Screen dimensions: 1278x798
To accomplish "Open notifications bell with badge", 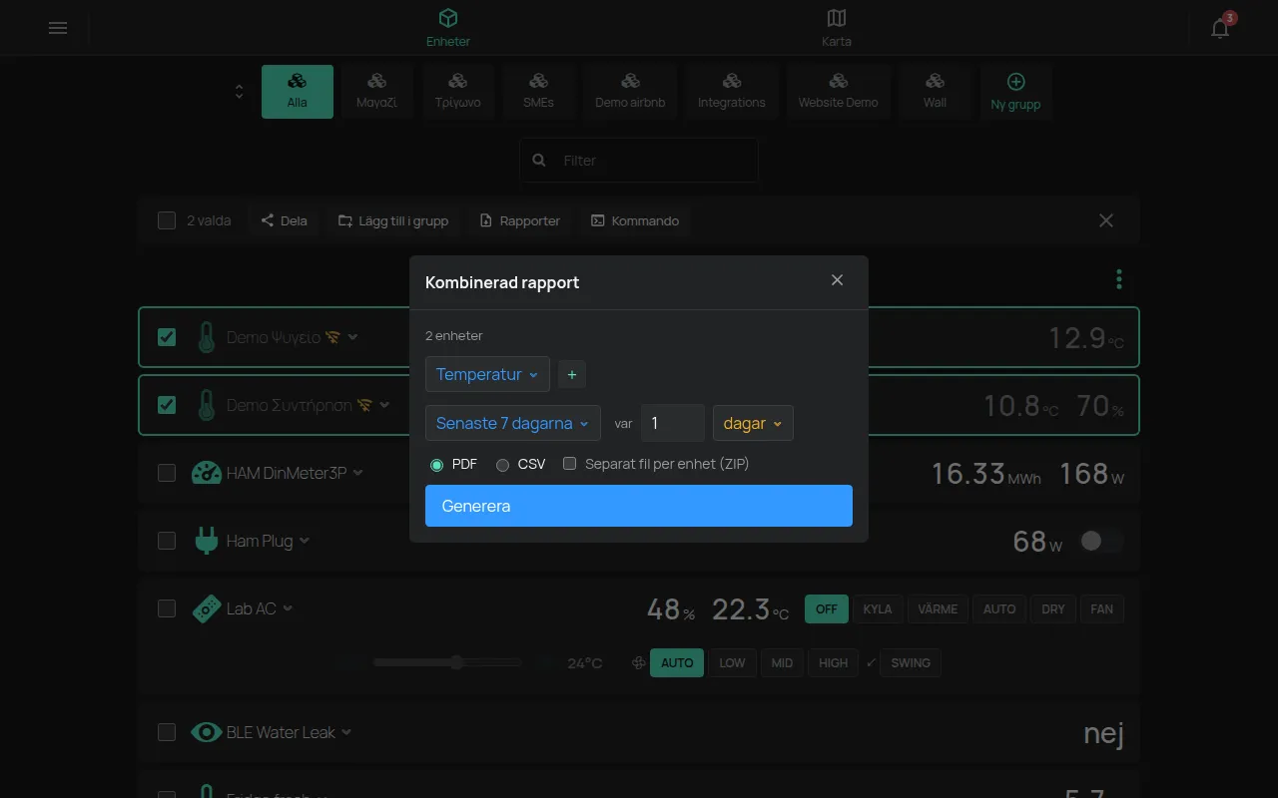I will pyautogui.click(x=1221, y=27).
